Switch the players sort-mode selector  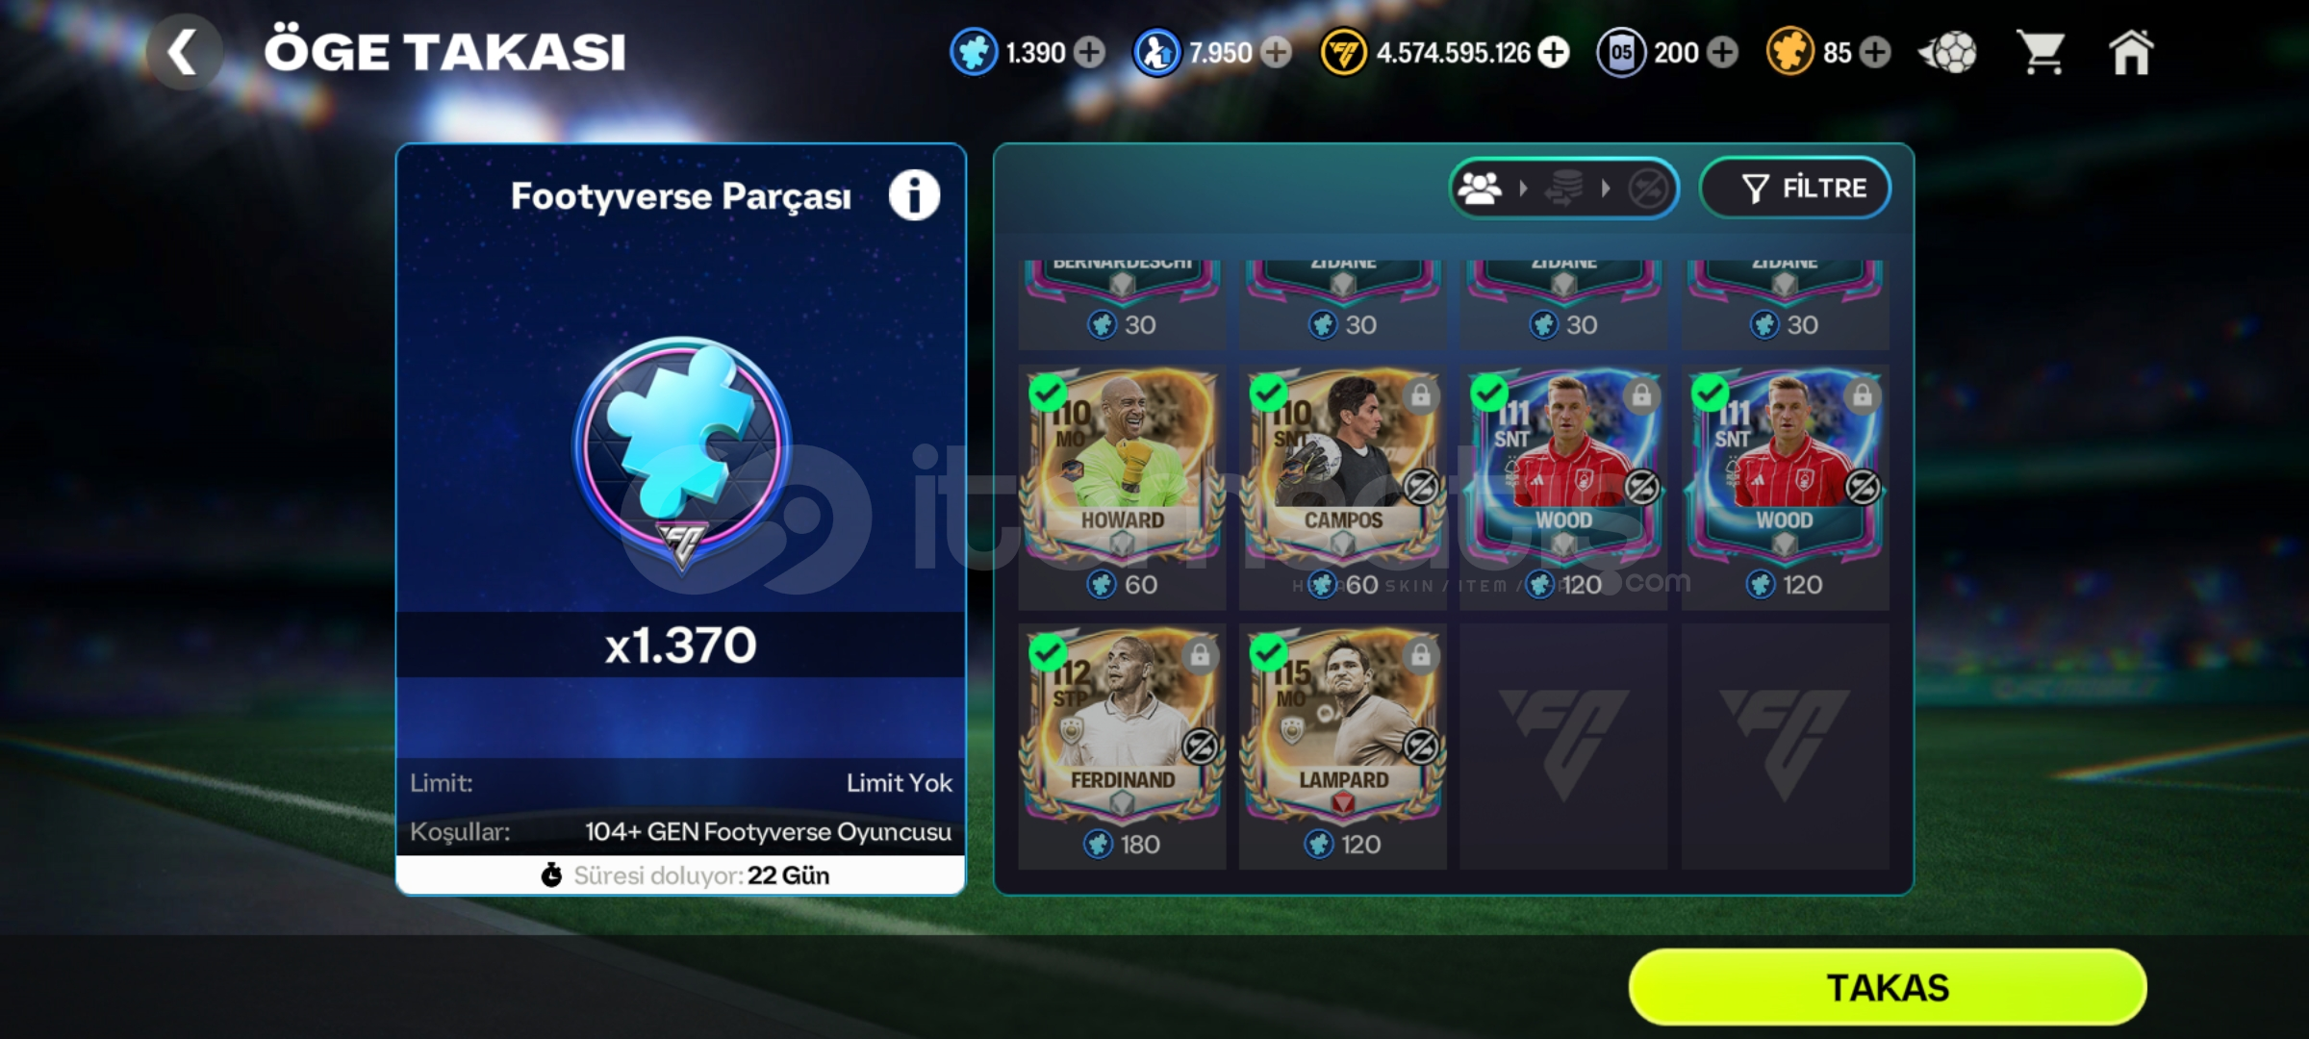(1564, 188)
